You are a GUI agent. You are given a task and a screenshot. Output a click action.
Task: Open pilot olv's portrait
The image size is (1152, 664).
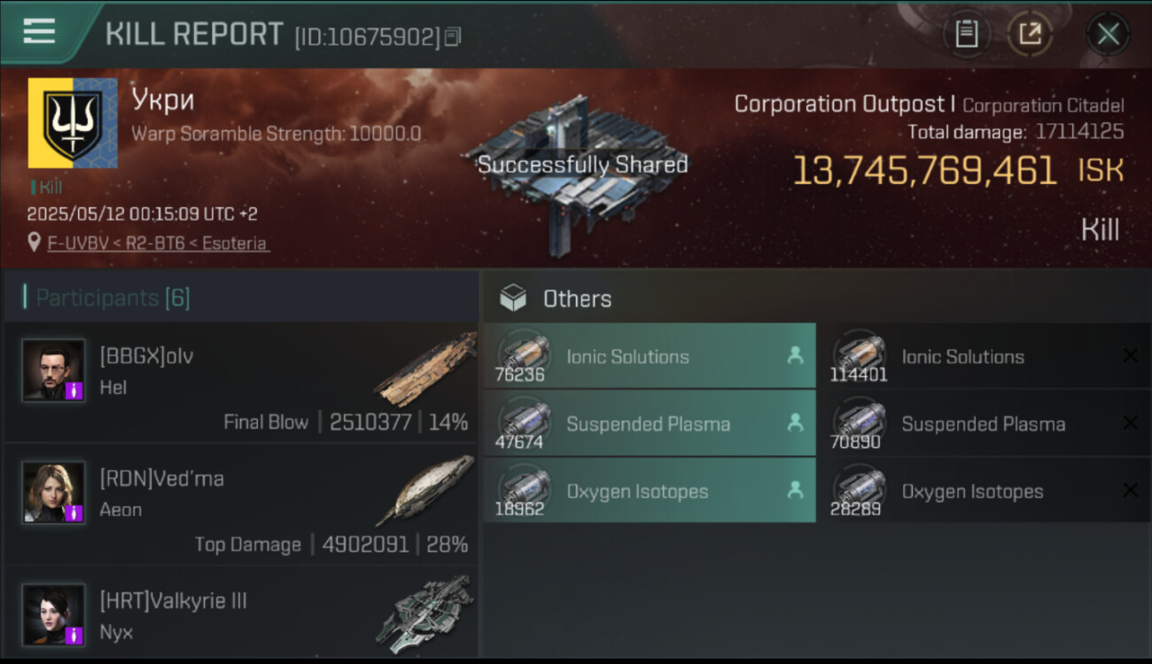click(x=54, y=370)
